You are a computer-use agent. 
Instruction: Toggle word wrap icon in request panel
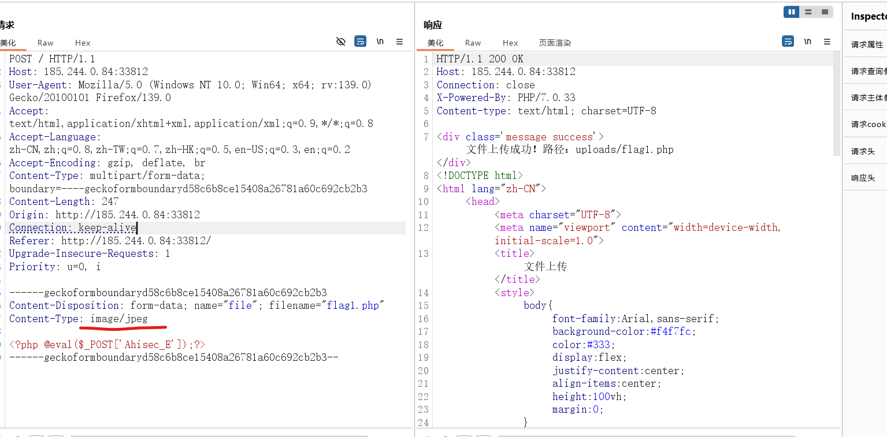(361, 42)
